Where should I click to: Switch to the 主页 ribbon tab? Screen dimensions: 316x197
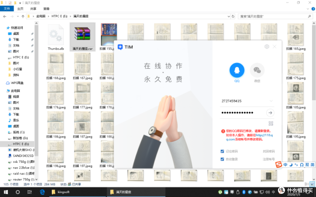pos(20,9)
